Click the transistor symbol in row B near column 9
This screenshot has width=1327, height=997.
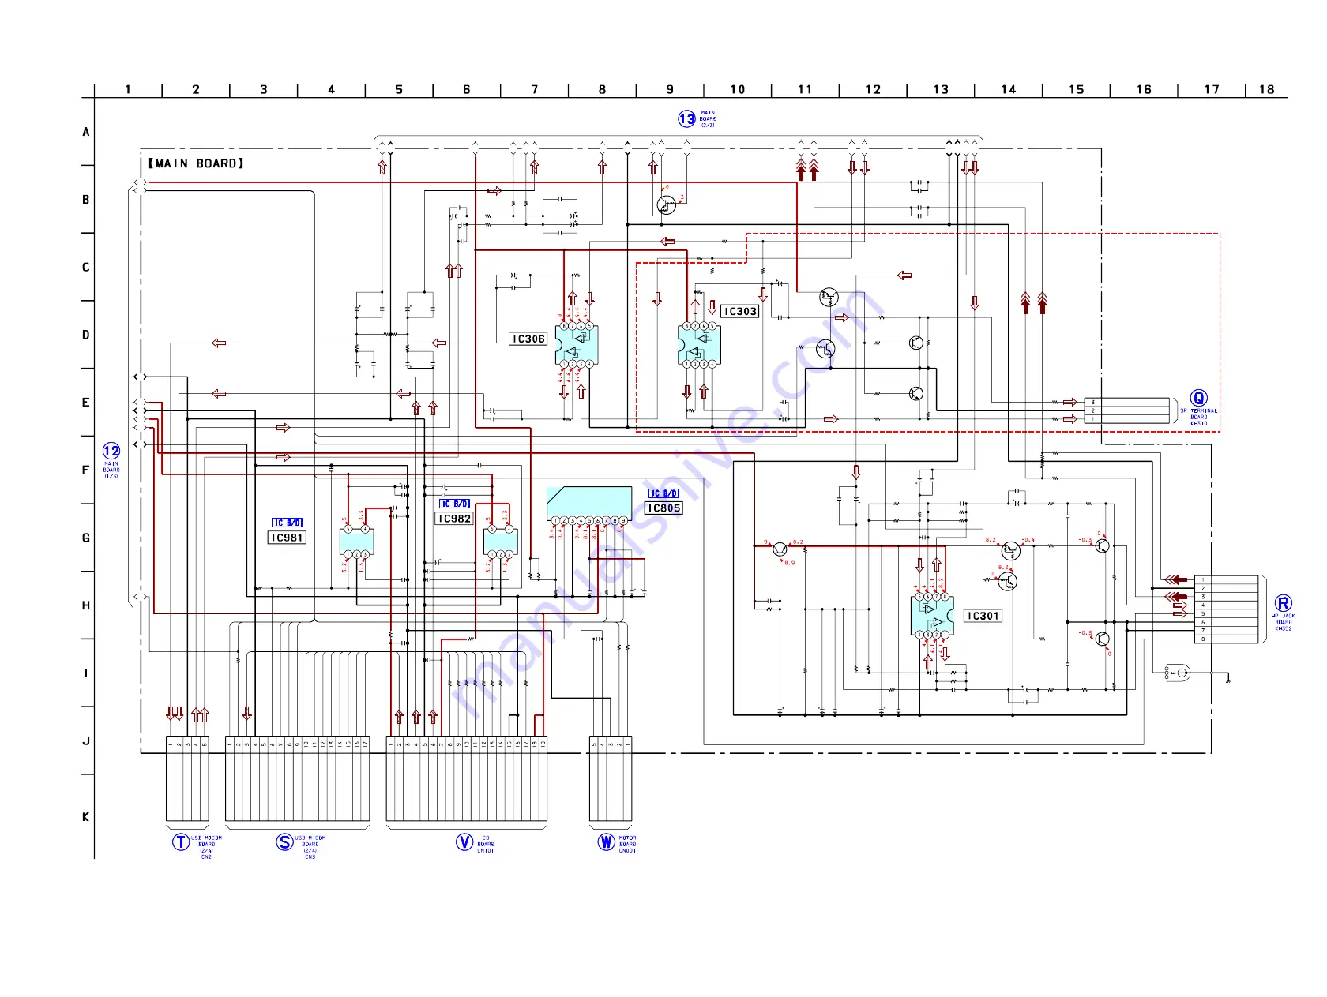click(x=667, y=204)
